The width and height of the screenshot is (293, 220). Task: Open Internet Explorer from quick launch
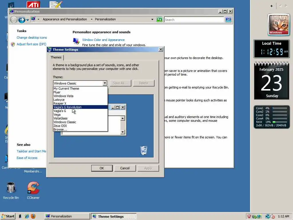click(x=27, y=216)
